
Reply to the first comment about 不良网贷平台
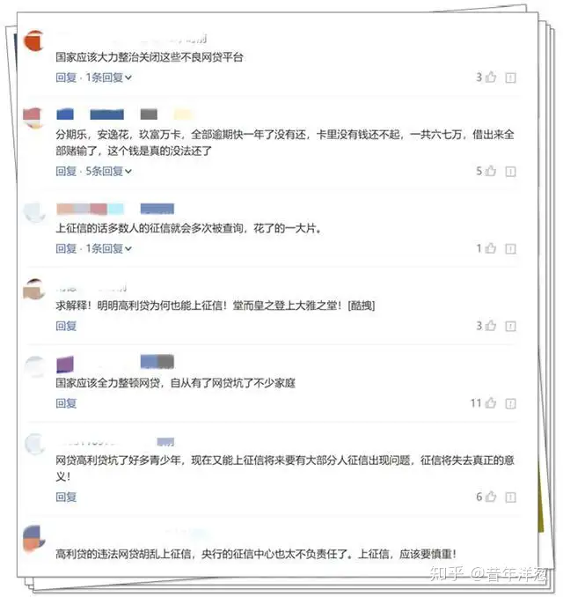click(x=66, y=77)
